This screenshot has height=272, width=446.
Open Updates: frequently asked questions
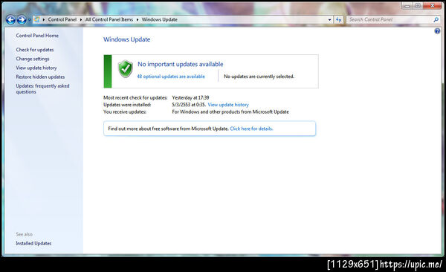click(x=42, y=88)
